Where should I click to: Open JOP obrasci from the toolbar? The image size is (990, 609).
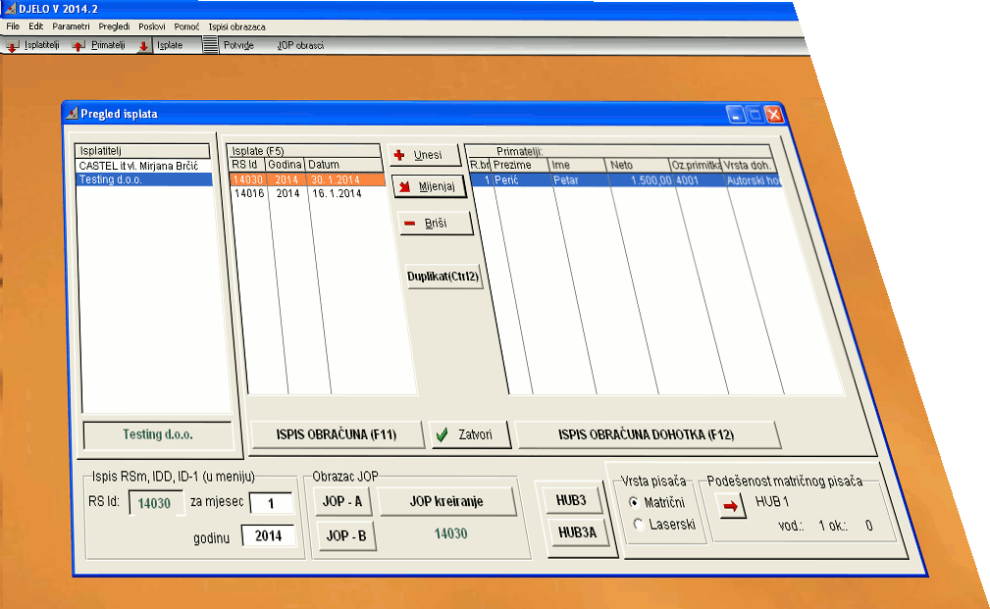[x=299, y=46]
